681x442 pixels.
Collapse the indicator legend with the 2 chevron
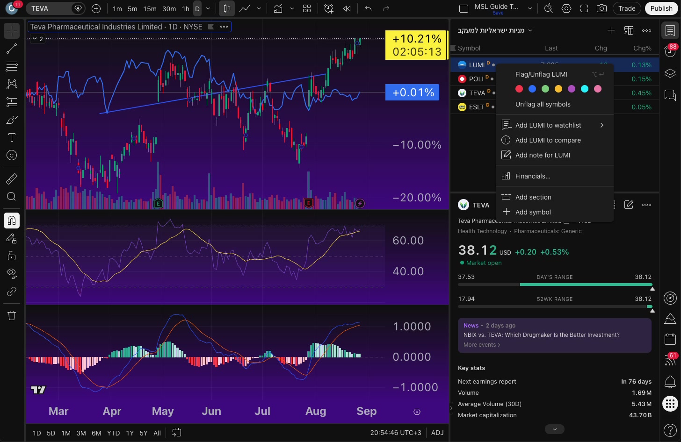(37, 39)
